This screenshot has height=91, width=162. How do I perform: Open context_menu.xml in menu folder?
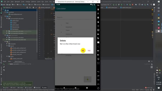(x=17, y=59)
